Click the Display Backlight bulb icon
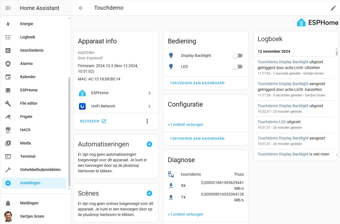 coord(171,56)
